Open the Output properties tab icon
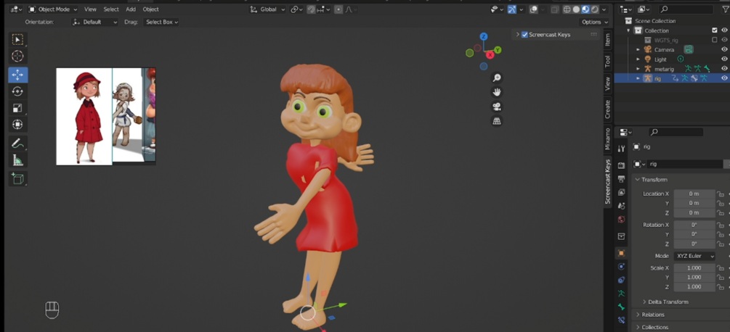 (x=621, y=179)
